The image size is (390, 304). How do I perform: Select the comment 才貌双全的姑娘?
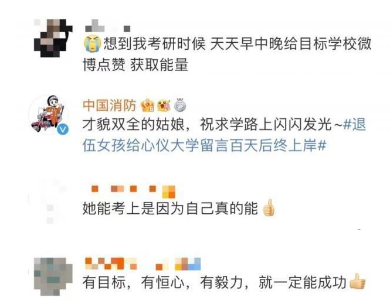(224, 135)
